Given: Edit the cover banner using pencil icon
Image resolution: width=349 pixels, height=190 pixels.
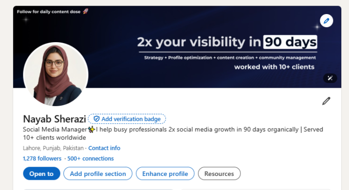Looking at the screenshot, I should tap(326, 21).
